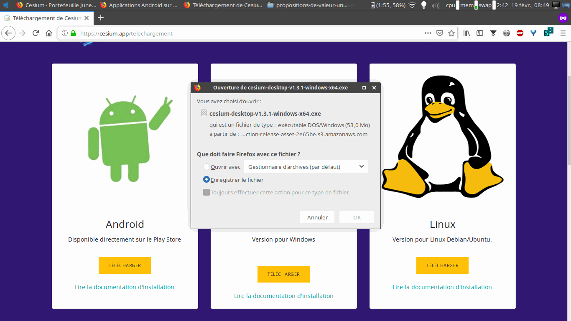Switch to the 'Téléchargement de Cesium' browser tab
This screenshot has width=571, height=321.
(47, 18)
